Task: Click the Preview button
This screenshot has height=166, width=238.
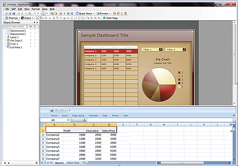Action: pyautogui.click(x=103, y=13)
